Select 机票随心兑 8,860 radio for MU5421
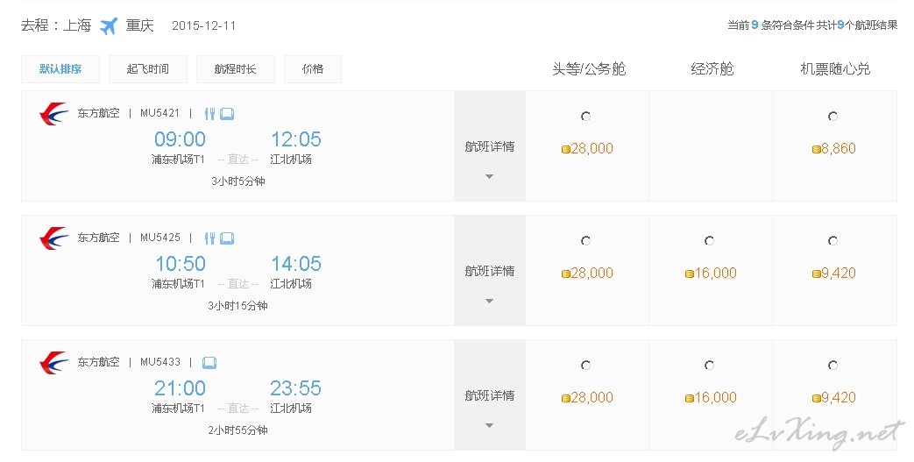This screenshot has height=462, width=914. click(833, 116)
